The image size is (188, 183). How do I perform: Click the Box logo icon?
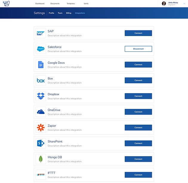(41, 80)
